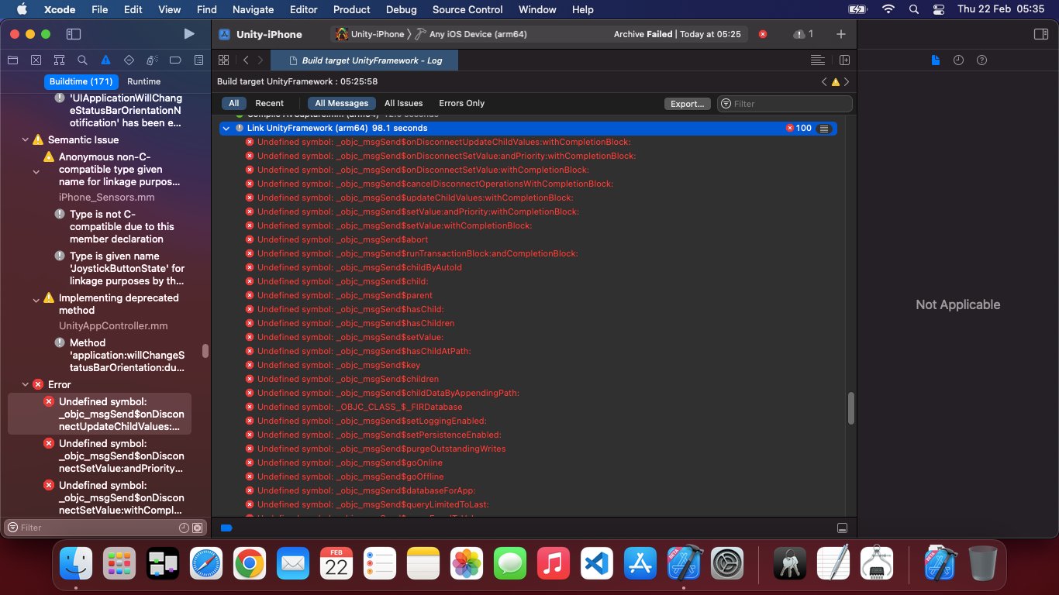1059x595 pixels.
Task: Click the red error indicator in activity bar
Action: click(x=763, y=34)
